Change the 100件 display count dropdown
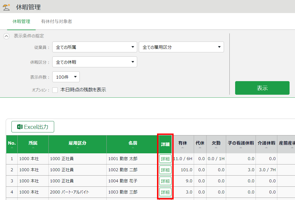The width and height of the screenshot is (295, 200). point(66,77)
